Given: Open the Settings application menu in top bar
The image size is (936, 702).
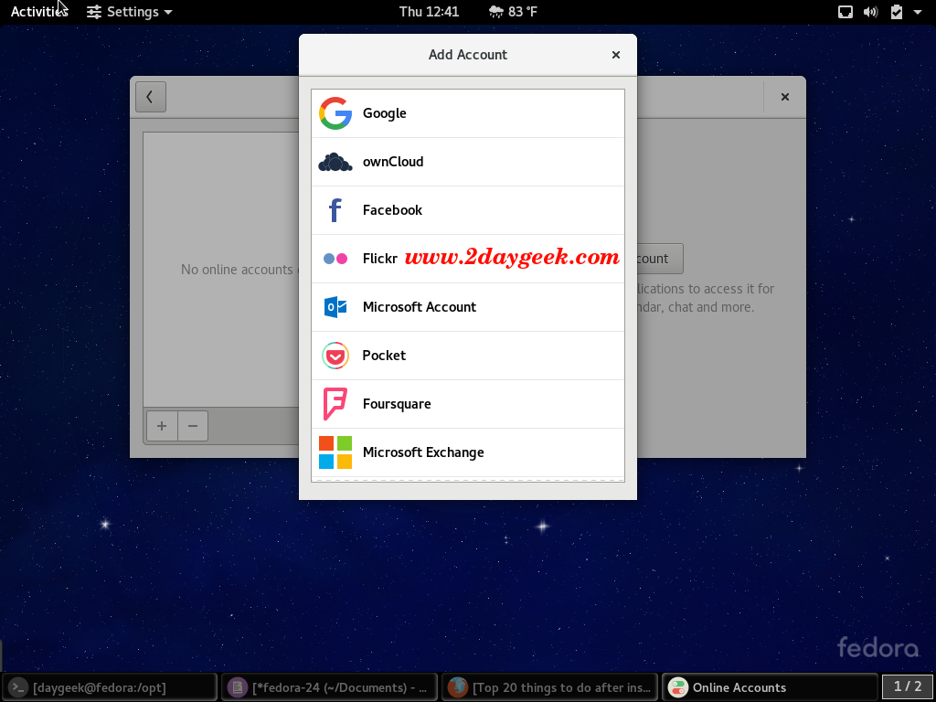Looking at the screenshot, I should [130, 12].
